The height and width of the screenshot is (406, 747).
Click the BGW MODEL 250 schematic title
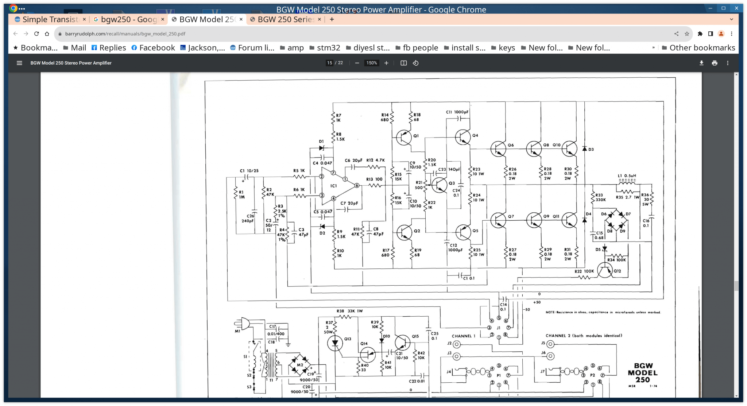tap(643, 373)
